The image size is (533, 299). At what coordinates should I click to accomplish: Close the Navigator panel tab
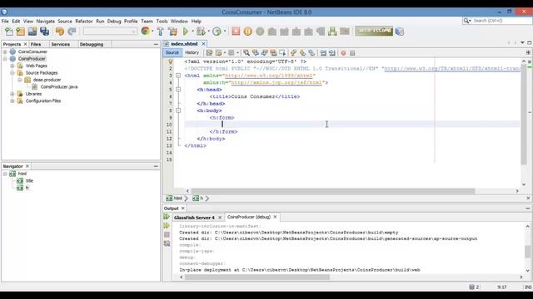27,166
